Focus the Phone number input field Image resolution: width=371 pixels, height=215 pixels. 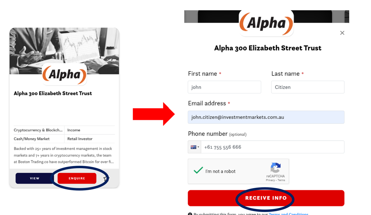click(272, 147)
